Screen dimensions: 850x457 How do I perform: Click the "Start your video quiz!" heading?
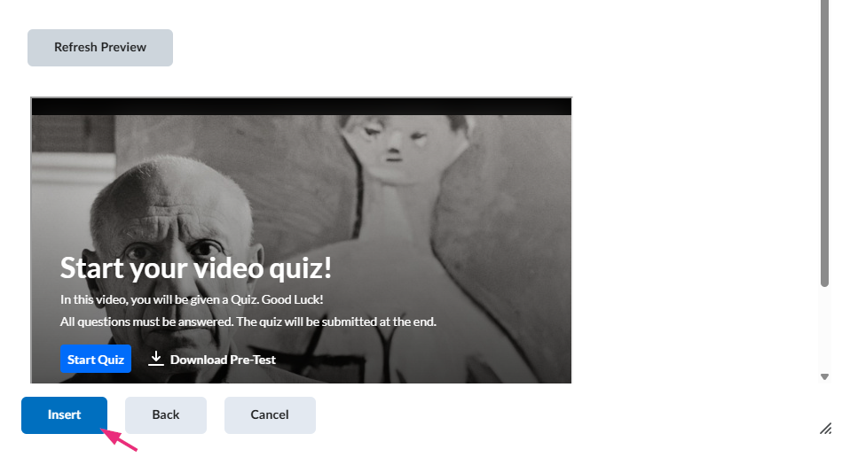[196, 267]
